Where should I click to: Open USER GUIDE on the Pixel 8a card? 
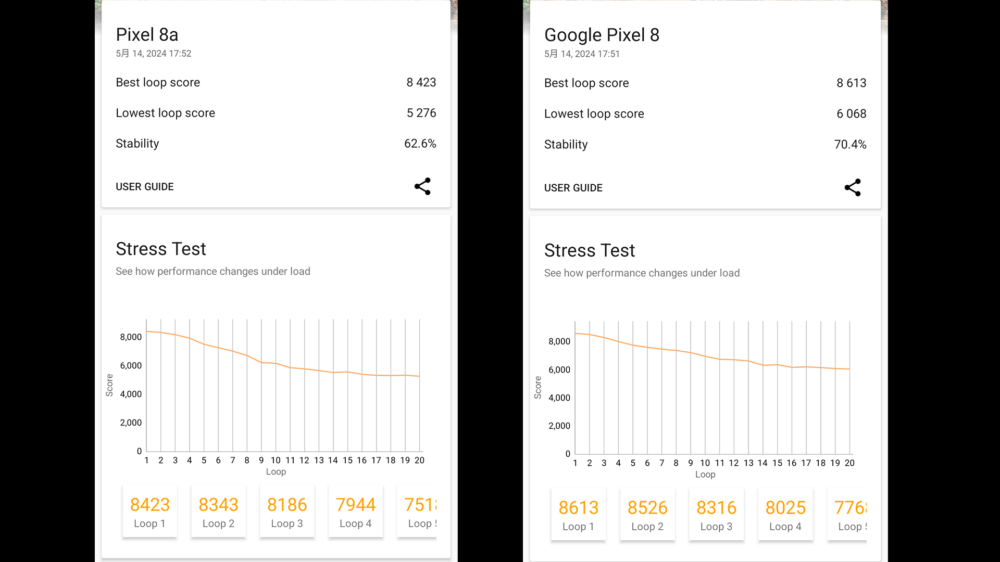click(x=144, y=187)
